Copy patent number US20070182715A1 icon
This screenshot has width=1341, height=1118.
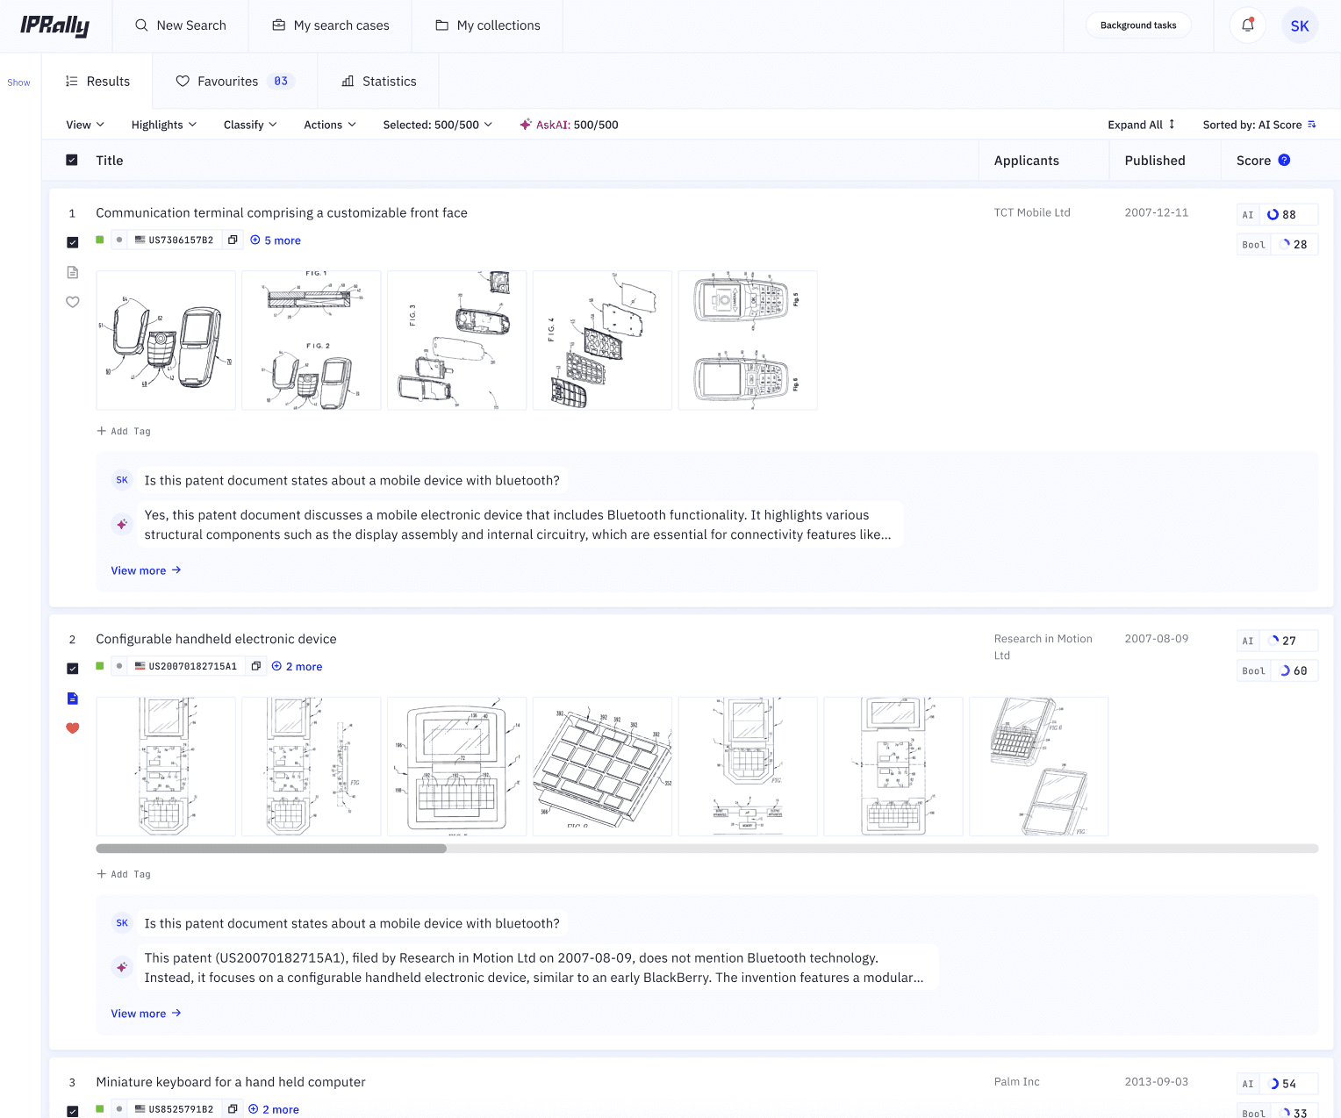click(255, 666)
